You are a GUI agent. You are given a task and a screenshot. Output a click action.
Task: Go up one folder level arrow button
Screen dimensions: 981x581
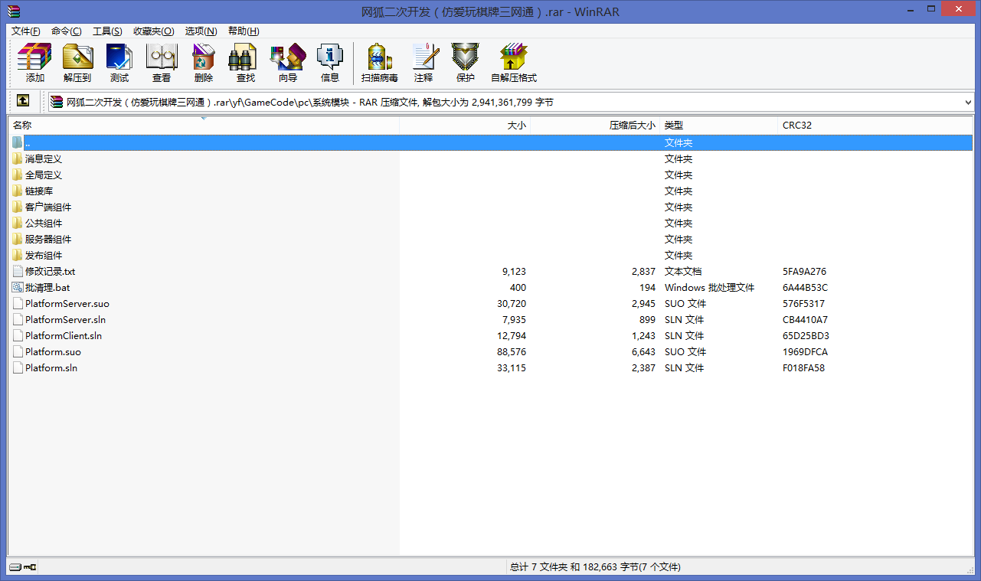[23, 101]
